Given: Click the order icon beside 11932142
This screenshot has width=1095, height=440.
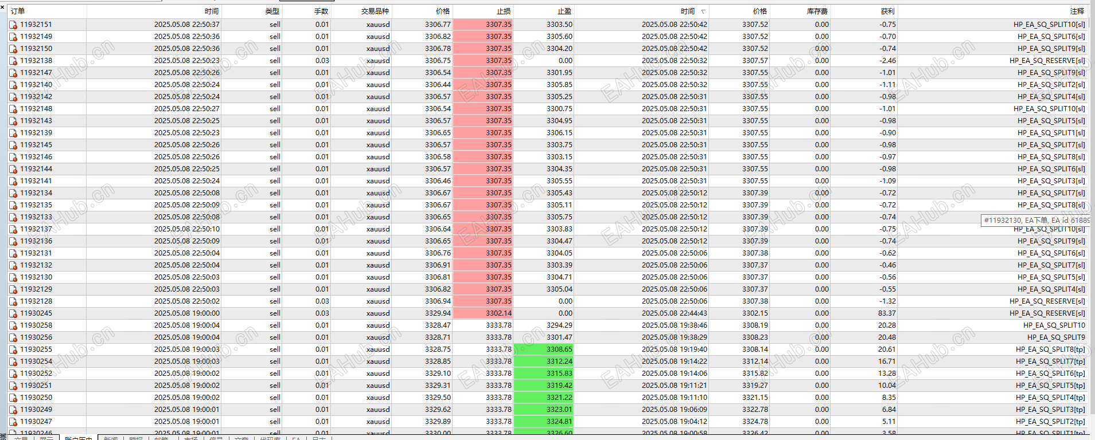Looking at the screenshot, I should [13, 97].
